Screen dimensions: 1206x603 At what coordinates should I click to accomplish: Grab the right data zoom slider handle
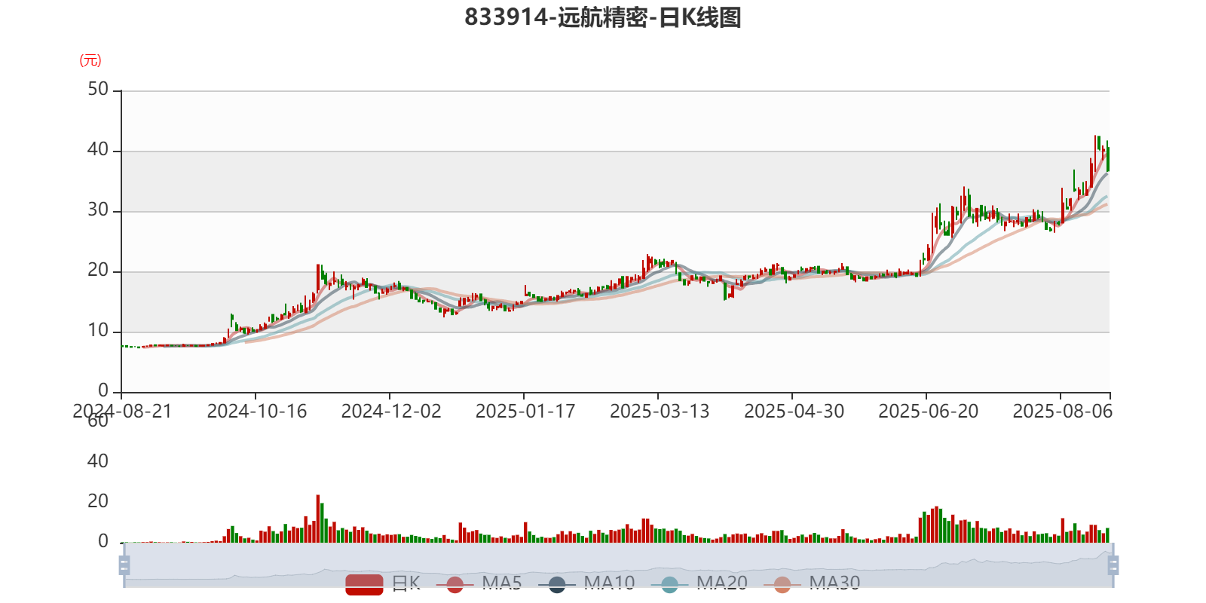(1113, 565)
